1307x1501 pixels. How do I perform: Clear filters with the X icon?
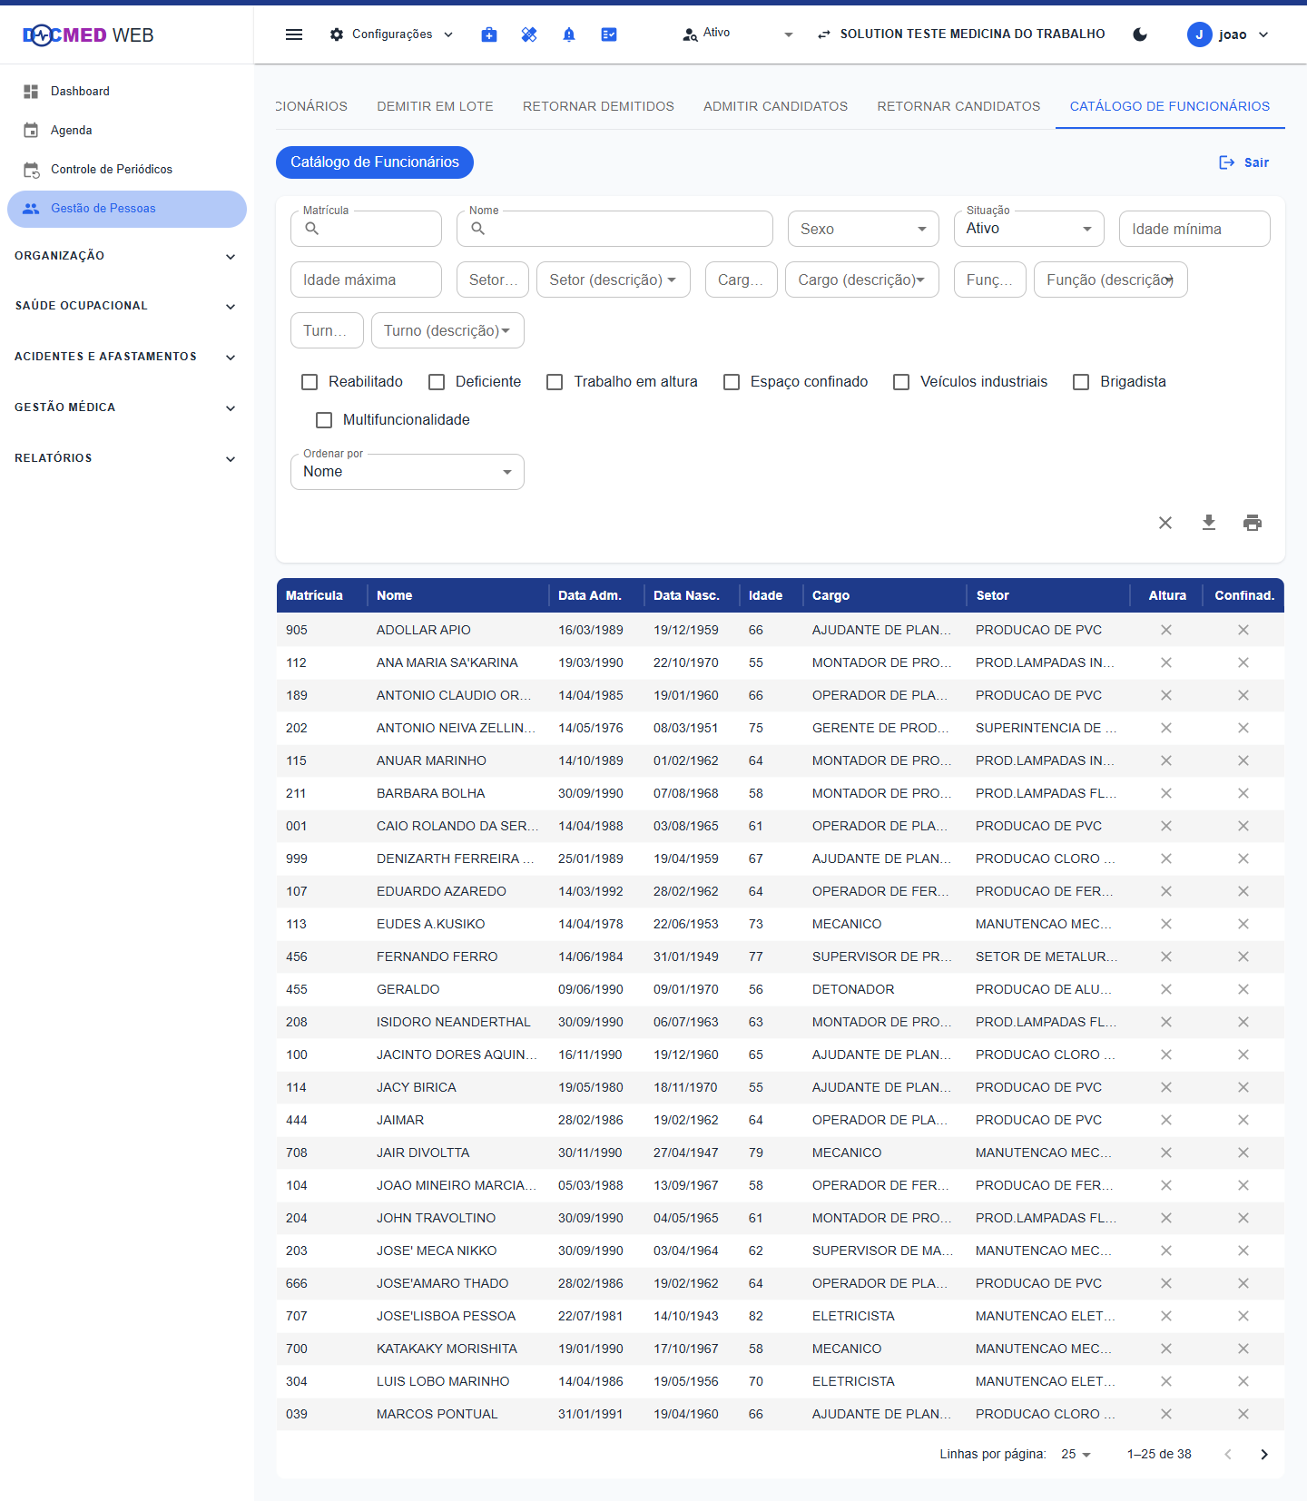click(x=1165, y=523)
